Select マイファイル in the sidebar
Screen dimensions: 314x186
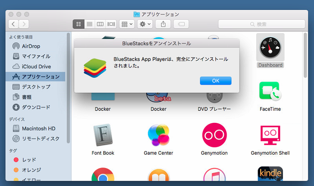[x=36, y=56]
